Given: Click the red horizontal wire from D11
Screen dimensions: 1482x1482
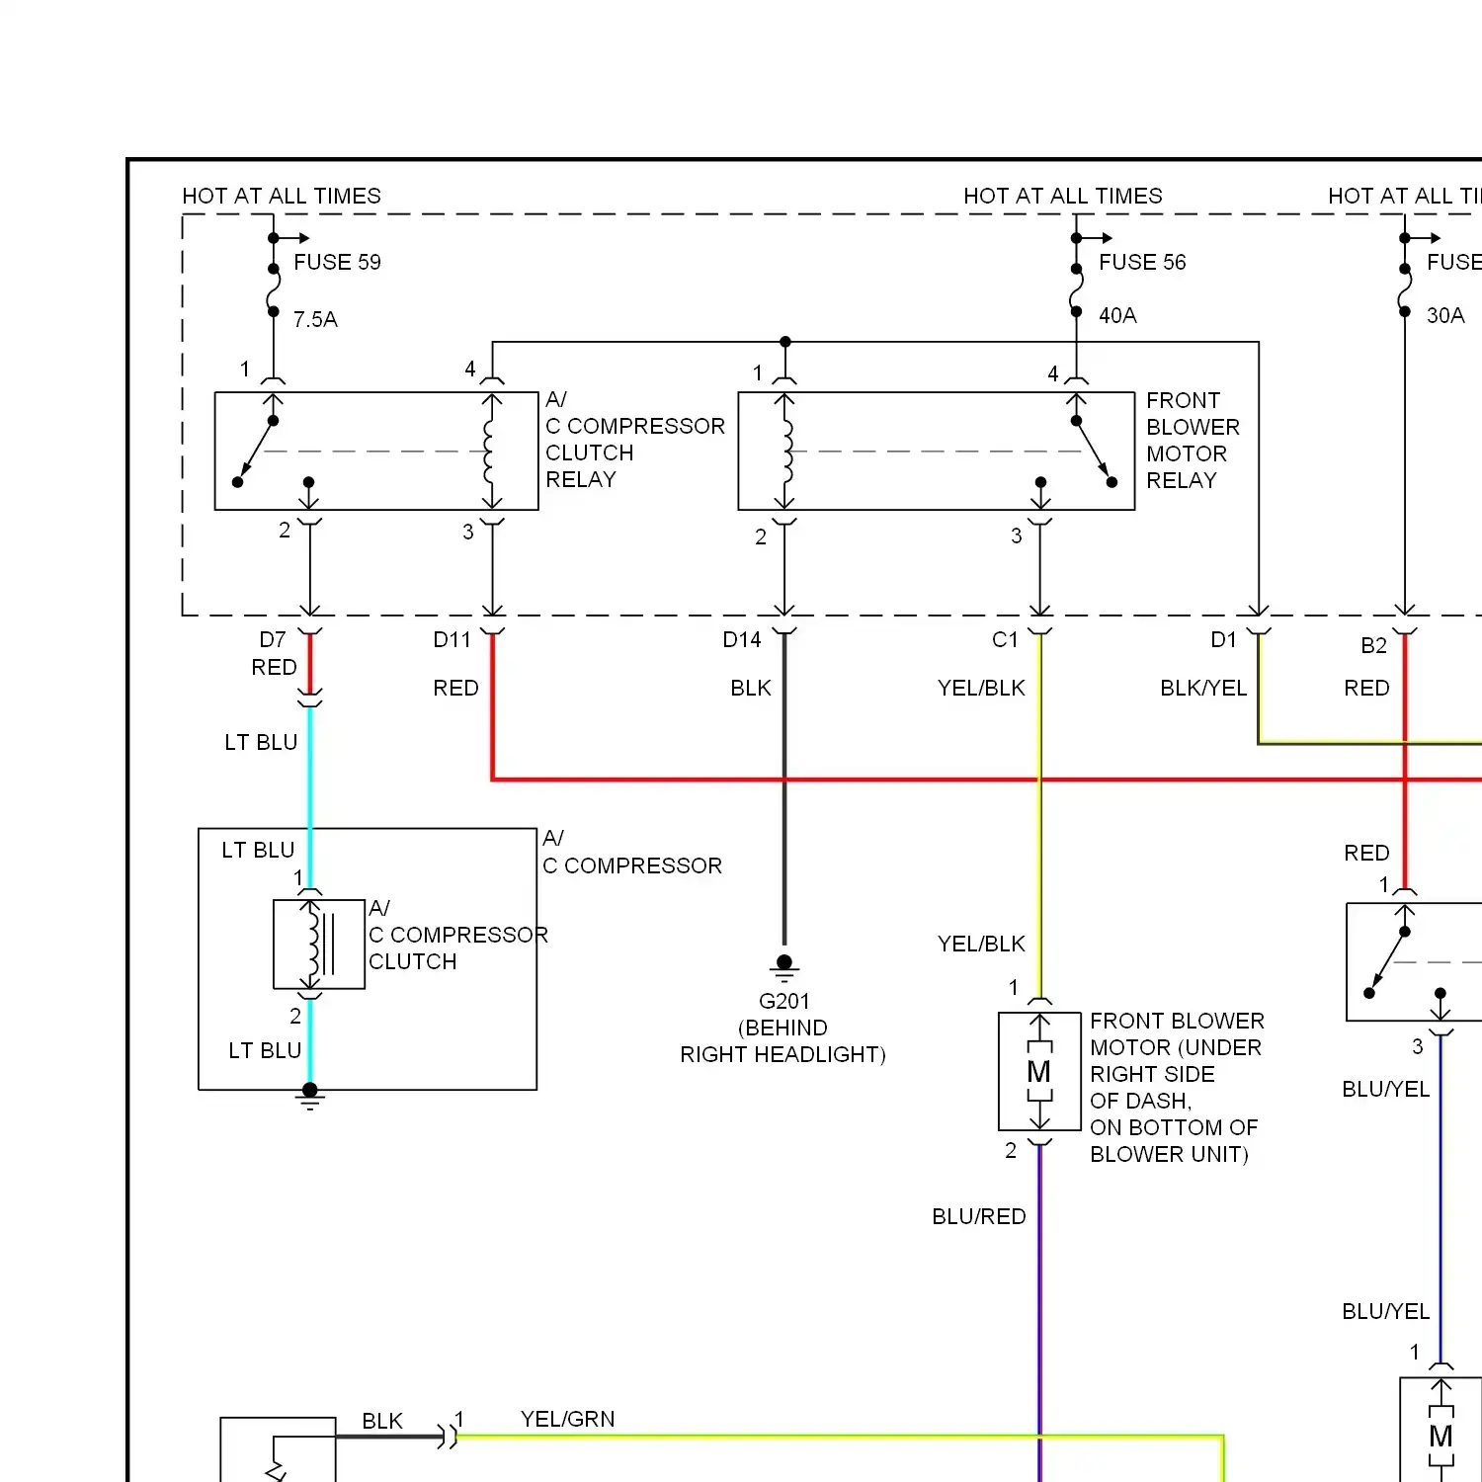Looking at the screenshot, I should pyautogui.click(x=988, y=780).
